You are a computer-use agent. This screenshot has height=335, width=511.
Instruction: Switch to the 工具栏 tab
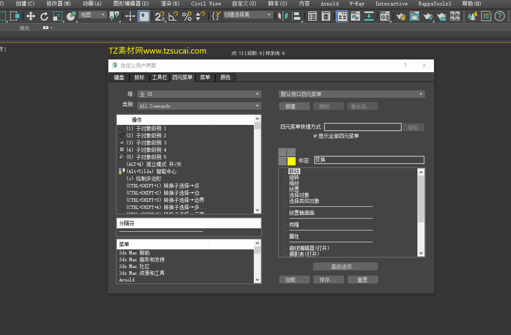(x=159, y=78)
